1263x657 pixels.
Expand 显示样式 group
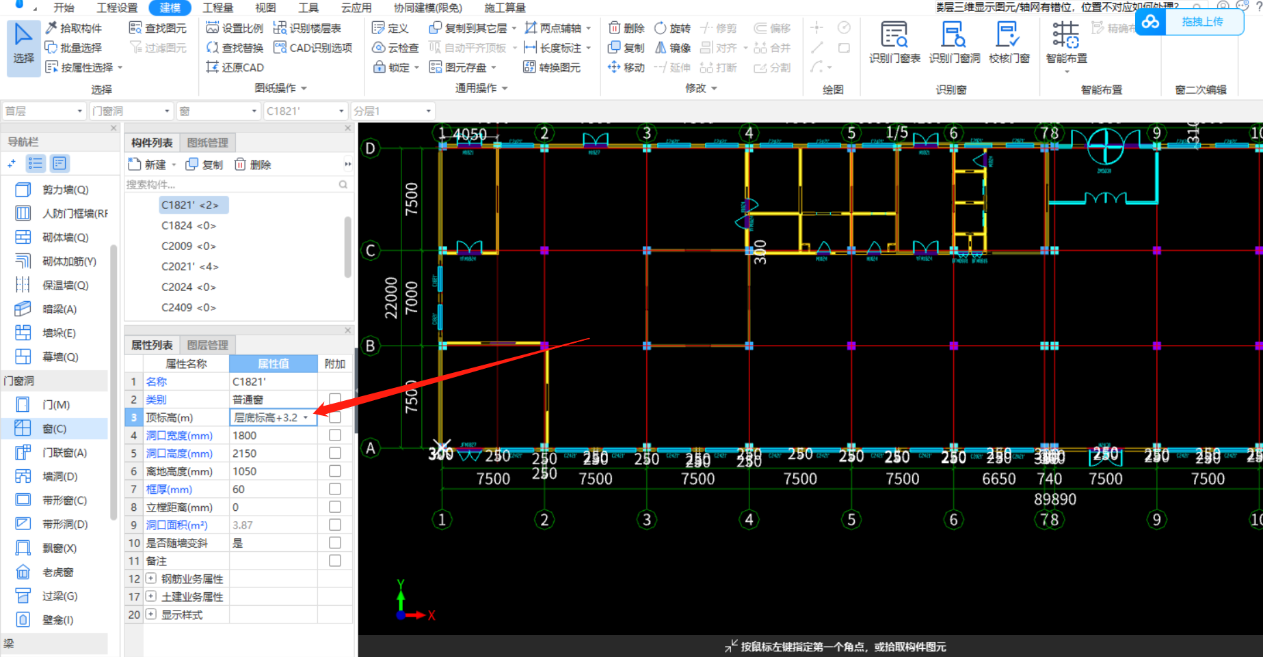point(151,615)
